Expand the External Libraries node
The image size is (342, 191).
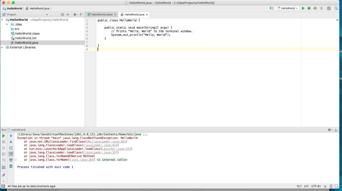point(3,47)
